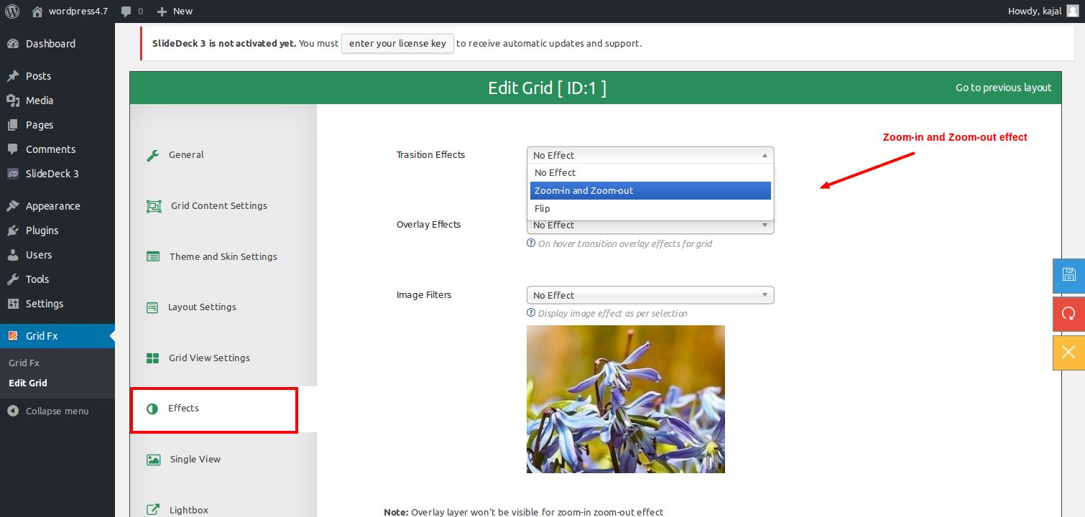Viewport: 1085px width, 517px height.
Task: Choose No Effect option in list
Action: pos(650,173)
